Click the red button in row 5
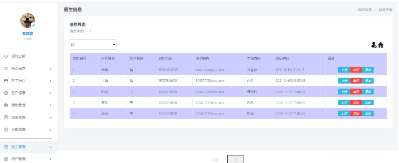Screen dimensions: 399x163 [x=356, y=114]
